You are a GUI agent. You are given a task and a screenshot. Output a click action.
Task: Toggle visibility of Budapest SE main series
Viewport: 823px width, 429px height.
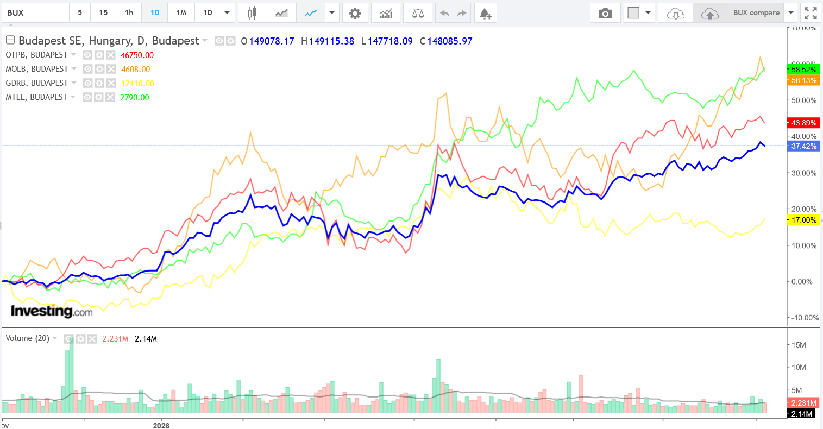[x=219, y=41]
